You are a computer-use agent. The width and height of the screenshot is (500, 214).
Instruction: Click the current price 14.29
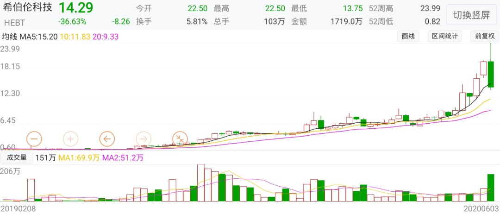(75, 8)
